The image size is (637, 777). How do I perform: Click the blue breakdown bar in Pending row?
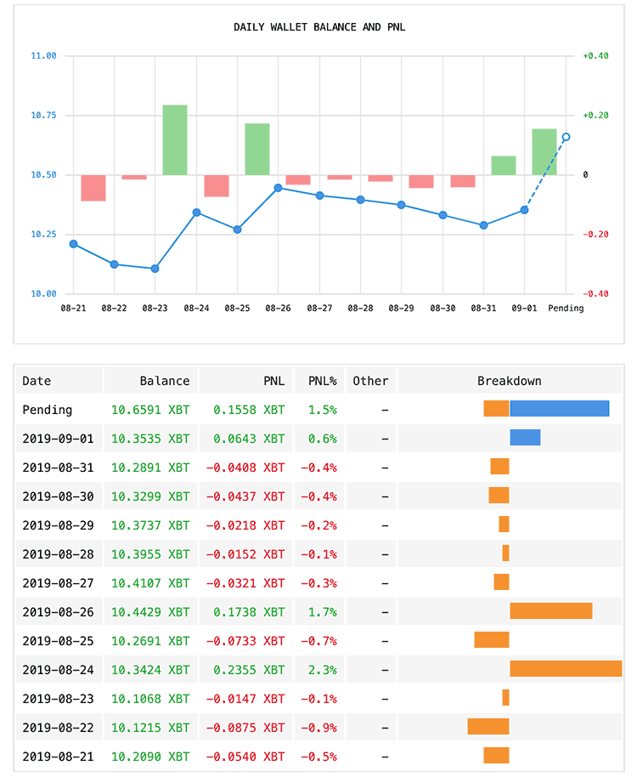(x=560, y=408)
